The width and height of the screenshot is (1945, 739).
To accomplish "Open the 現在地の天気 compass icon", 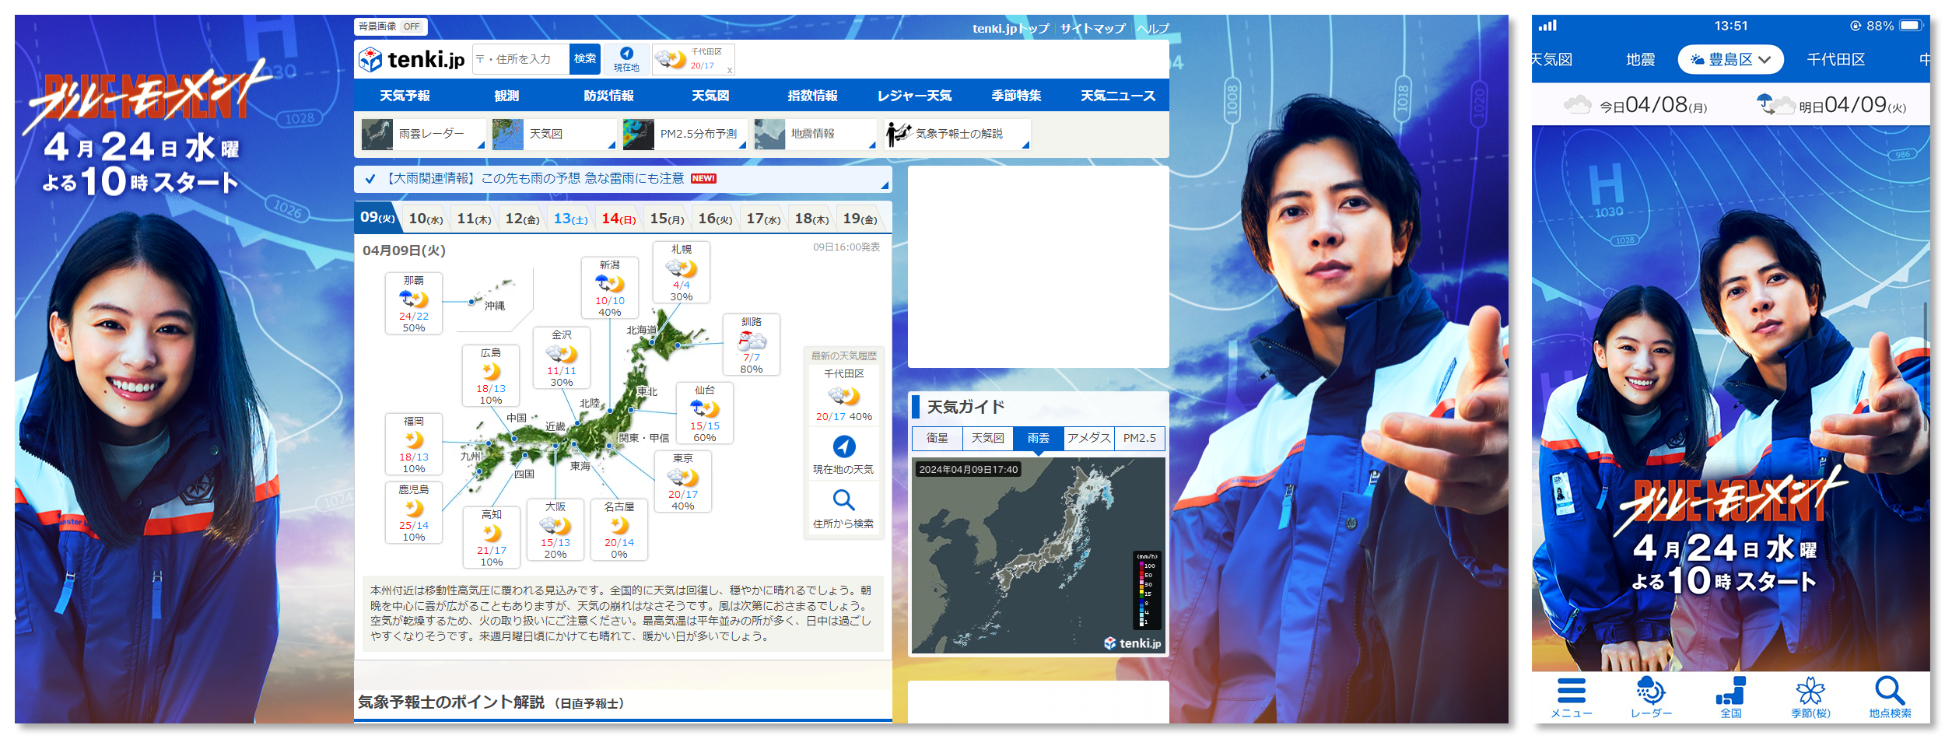I will (x=844, y=447).
